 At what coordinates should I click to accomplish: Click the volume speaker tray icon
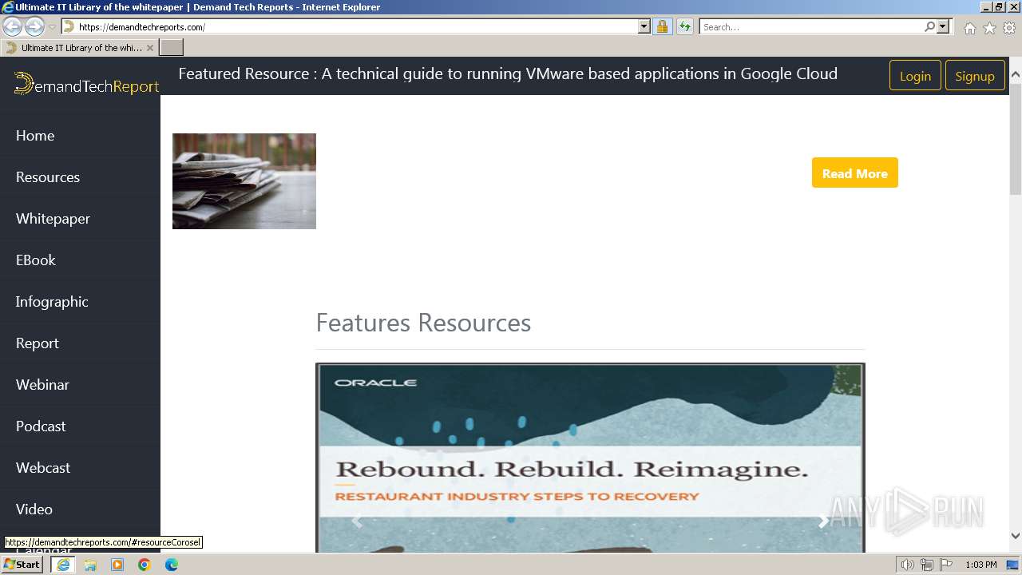tap(908, 565)
